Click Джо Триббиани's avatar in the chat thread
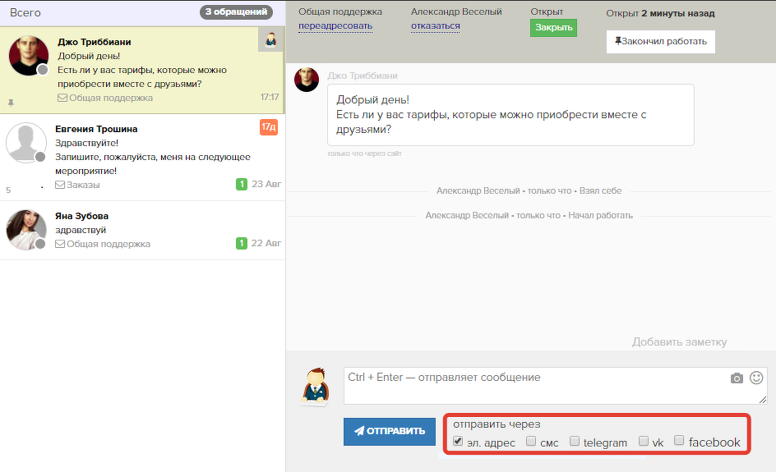Viewport: 776px width, 472px height. coord(307,80)
